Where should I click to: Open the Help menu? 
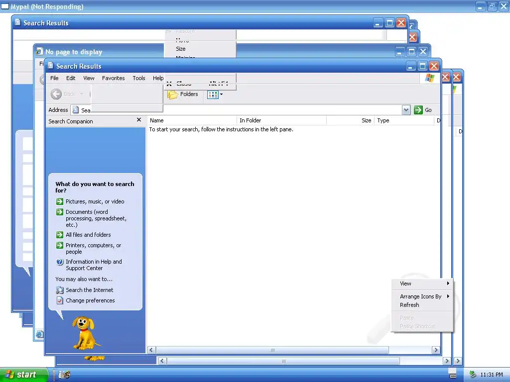(158, 78)
